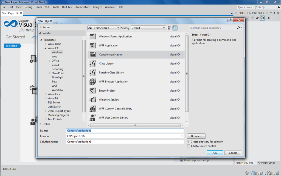Viewport: 281px width, 176px height.
Task: Open the dialog help question mark button
Action: tap(230, 20)
